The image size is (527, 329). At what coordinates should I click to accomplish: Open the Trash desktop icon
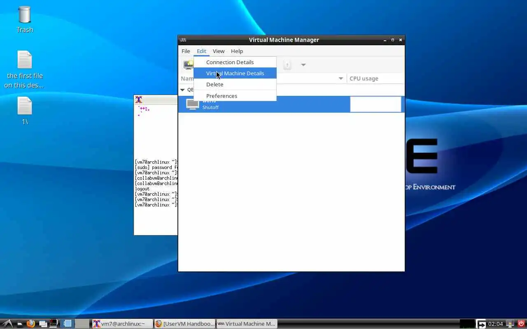(25, 19)
